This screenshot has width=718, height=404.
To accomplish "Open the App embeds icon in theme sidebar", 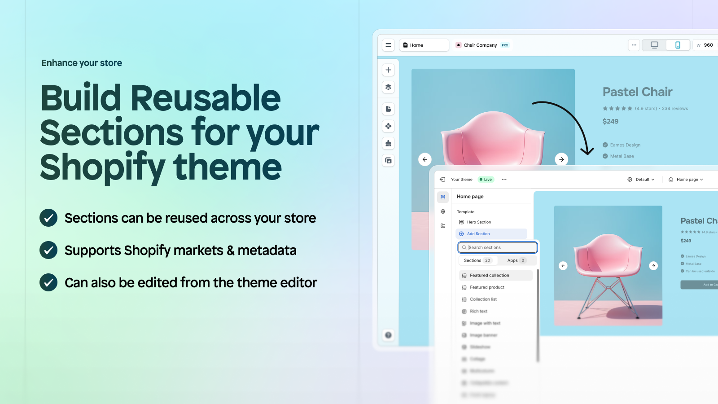I will coord(442,225).
